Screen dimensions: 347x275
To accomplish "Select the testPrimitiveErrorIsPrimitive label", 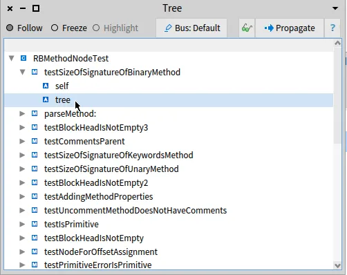I will 98,265.
